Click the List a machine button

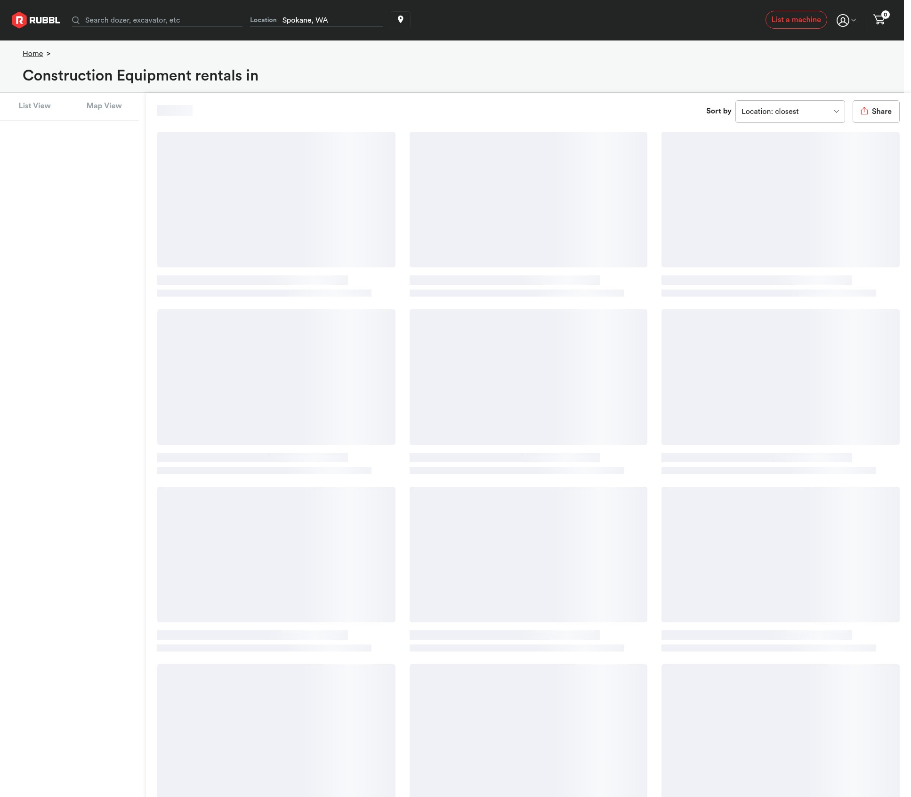(x=796, y=20)
